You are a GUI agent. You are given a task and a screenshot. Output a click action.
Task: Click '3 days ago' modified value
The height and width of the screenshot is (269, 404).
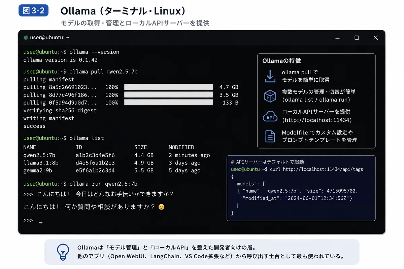(x=184, y=163)
